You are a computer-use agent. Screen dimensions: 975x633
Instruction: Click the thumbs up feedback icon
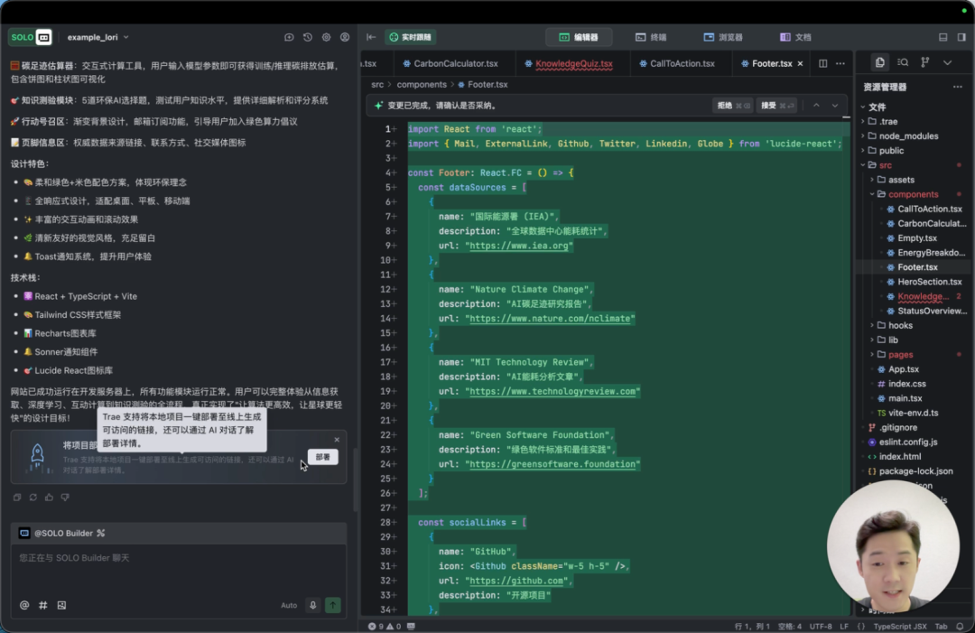[x=49, y=498]
